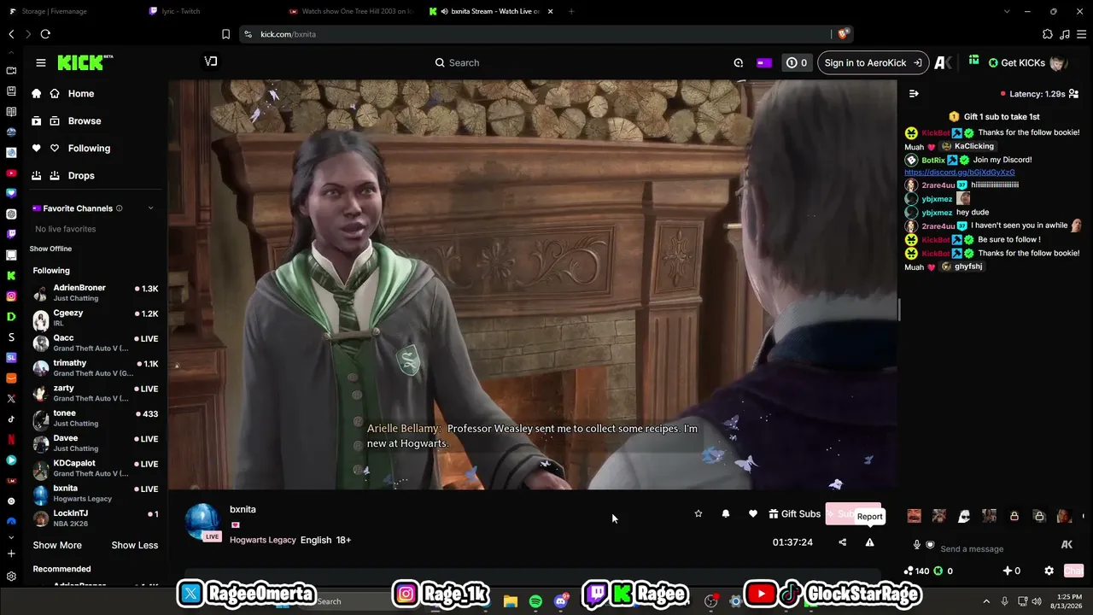The width and height of the screenshot is (1093, 615).
Task: Reload the page in the browser
Action: [45, 34]
